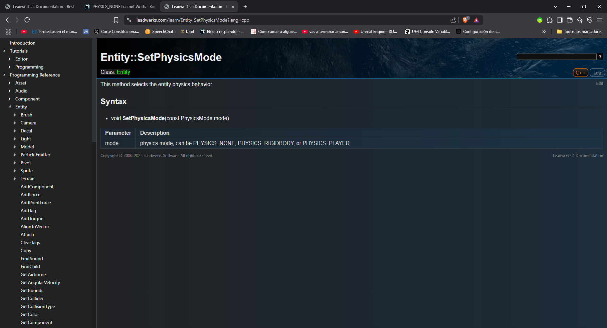Toggle the browser sidebar panel

[560, 20]
